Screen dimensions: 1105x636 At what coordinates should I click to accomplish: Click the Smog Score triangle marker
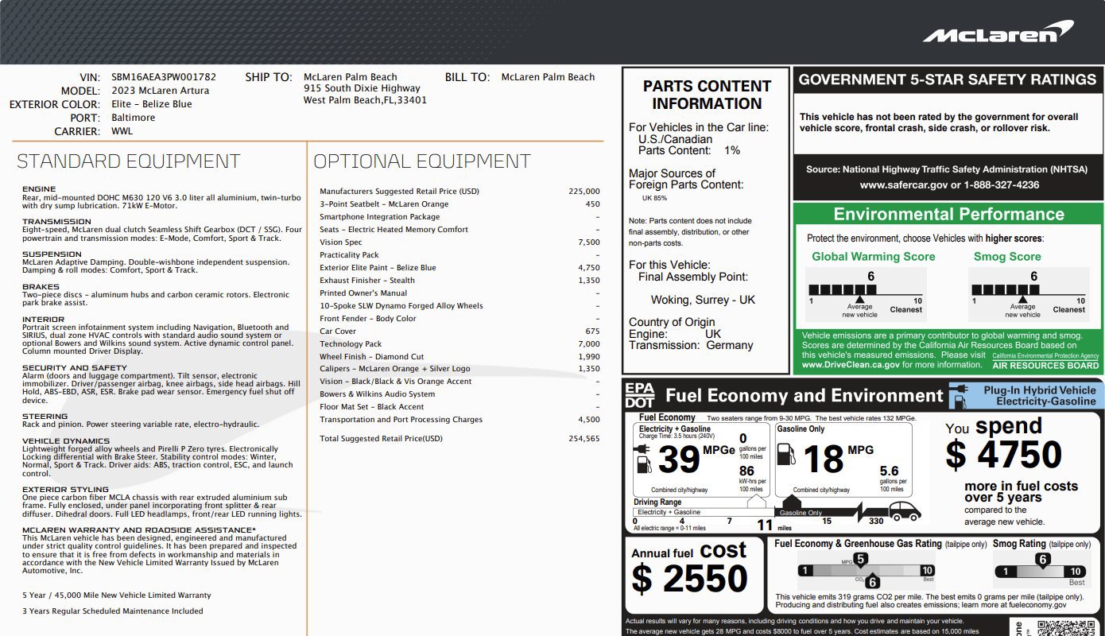[1025, 298]
